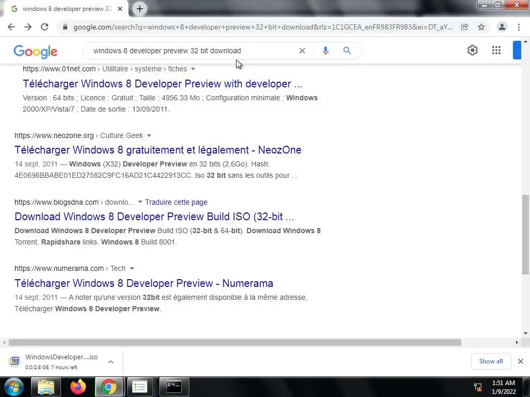Image resolution: width=530 pixels, height=397 pixels.
Task: Click the horizontal scrollbar thumb
Action: tap(235, 343)
